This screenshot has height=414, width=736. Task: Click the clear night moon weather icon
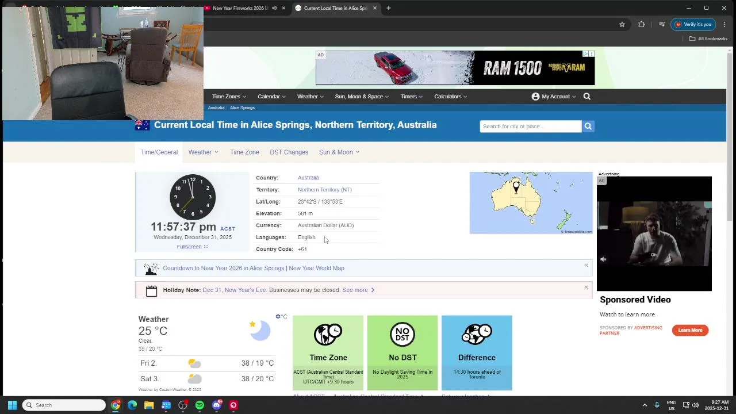259,330
